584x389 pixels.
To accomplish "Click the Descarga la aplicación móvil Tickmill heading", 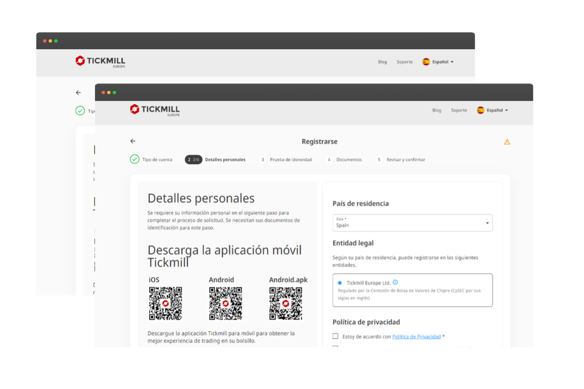I will point(225,256).
